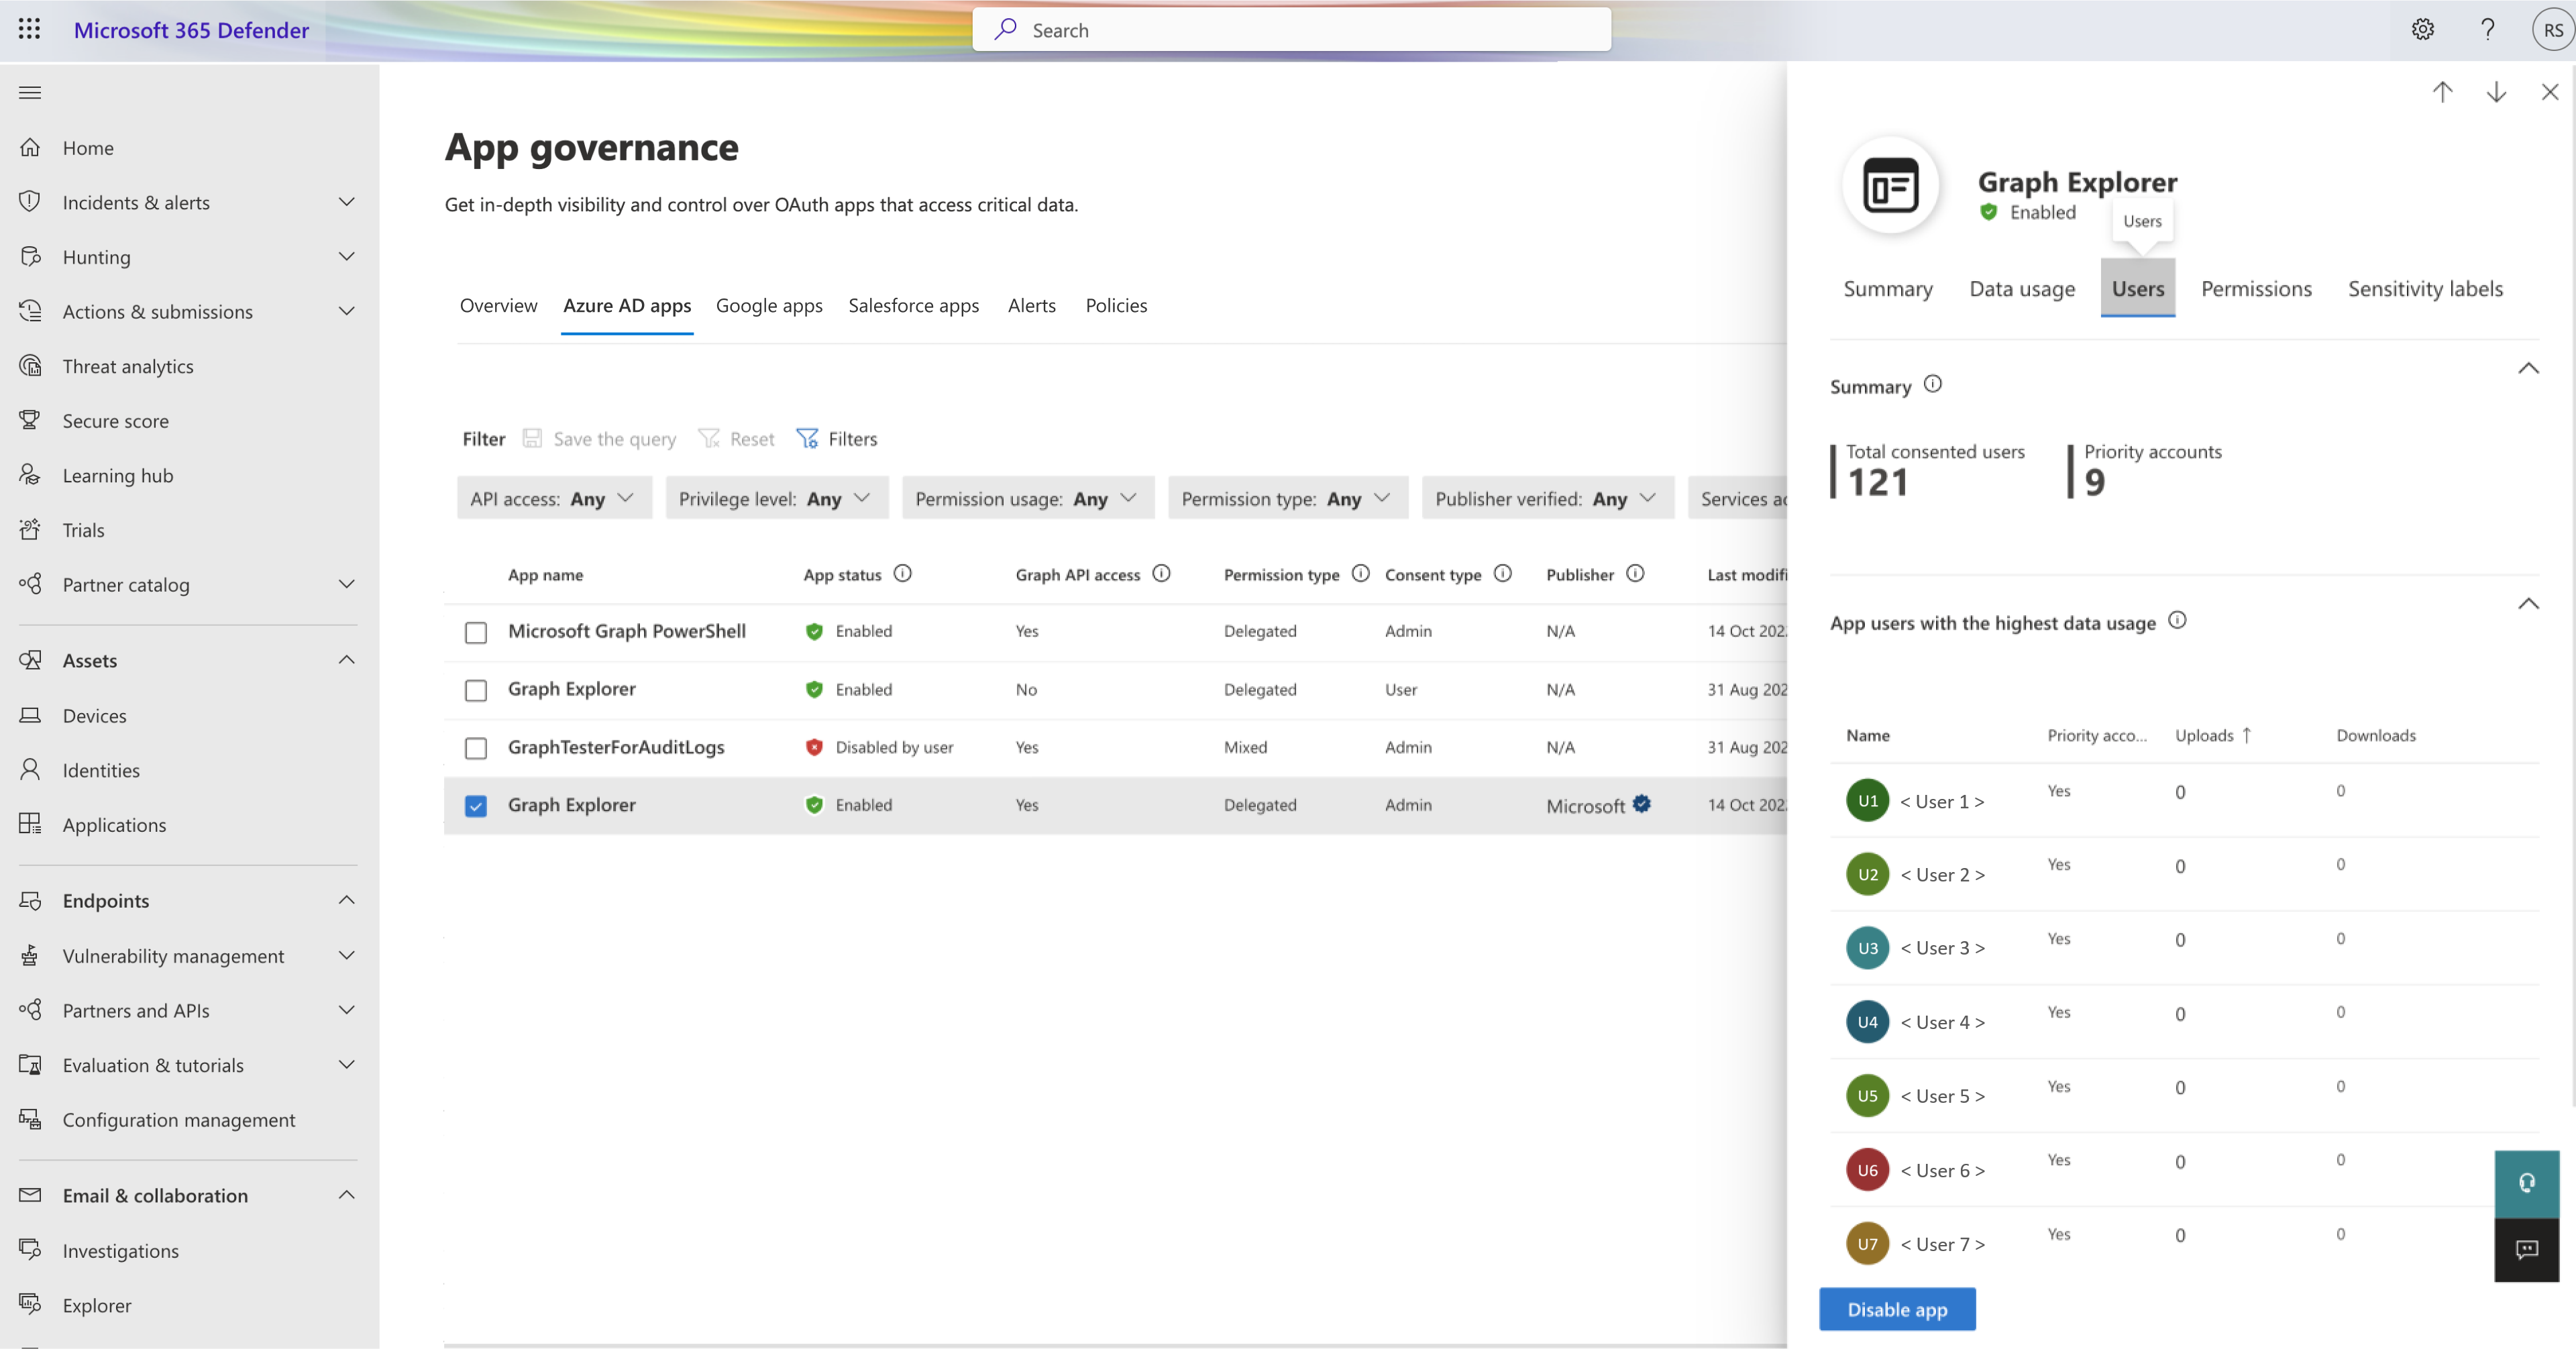Click the Disable app button
The height and width of the screenshot is (1349, 2576).
coord(1896,1308)
